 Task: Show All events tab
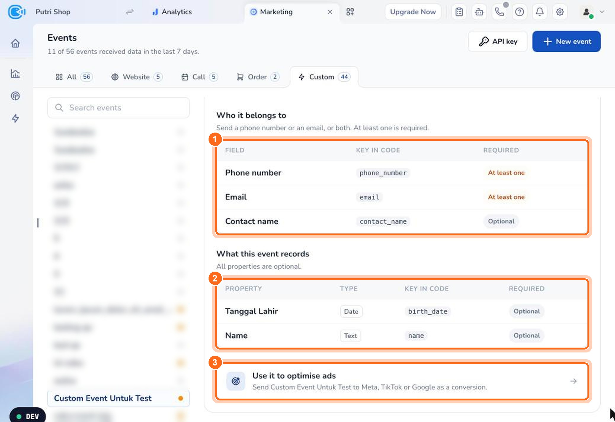(74, 77)
